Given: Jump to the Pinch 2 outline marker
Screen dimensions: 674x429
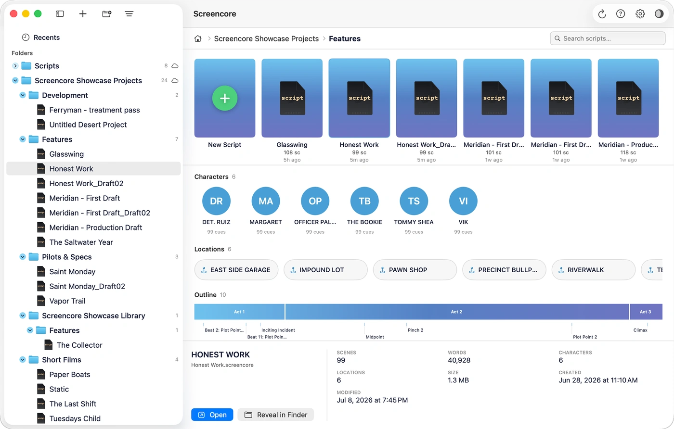Looking at the screenshot, I should click(x=415, y=330).
